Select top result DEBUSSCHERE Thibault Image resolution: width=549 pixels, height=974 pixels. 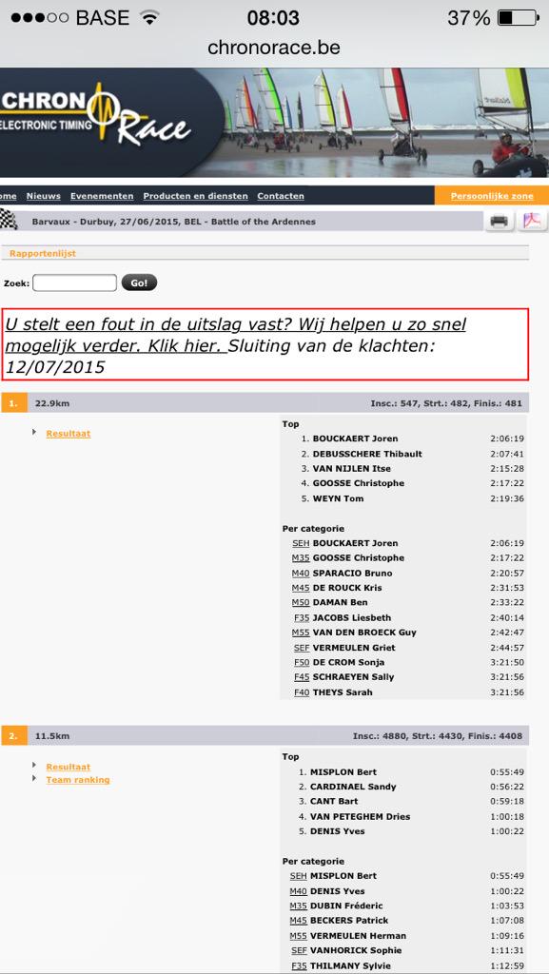367,454
